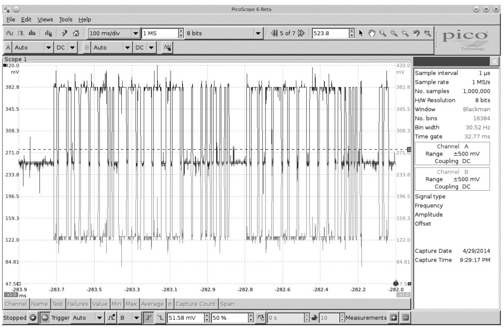This screenshot has width=504, height=328.
Task: Adjust the 51.58 mV threshold stepper
Action: coord(206,318)
